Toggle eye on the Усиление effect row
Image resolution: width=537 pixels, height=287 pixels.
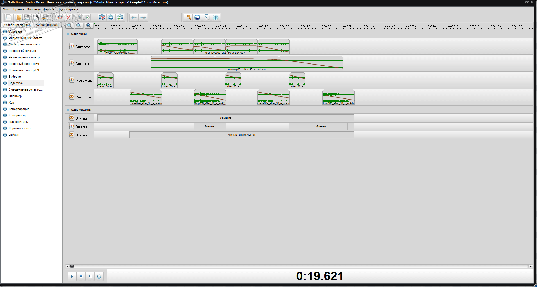72,118
